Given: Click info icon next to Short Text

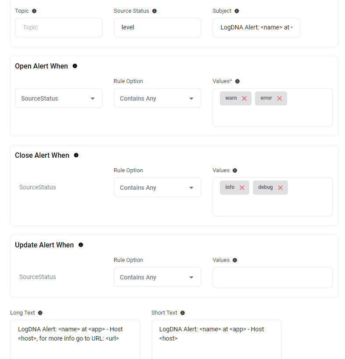Looking at the screenshot, I should click(183, 313).
